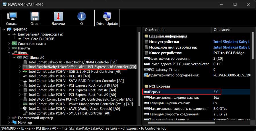Screen dimensions: 256x131
Task: Click the PCI Express section heading icon
Action: [x=146, y=86]
